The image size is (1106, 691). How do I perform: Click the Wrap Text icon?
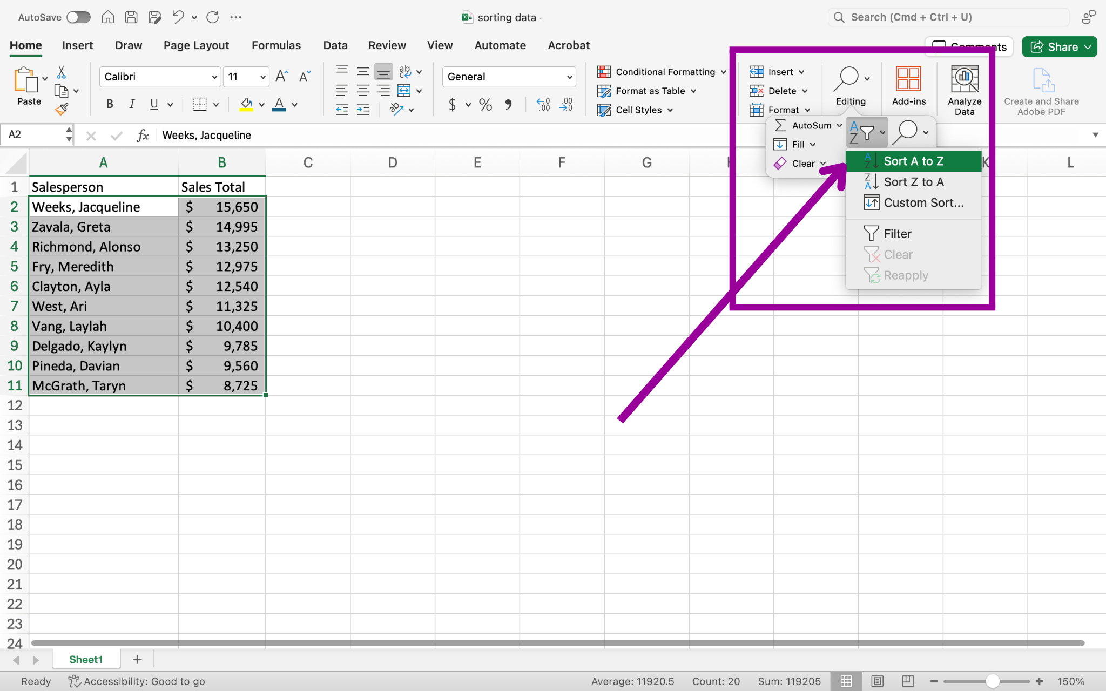click(x=405, y=71)
